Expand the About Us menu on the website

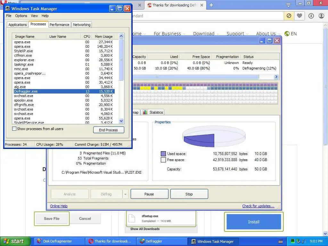(x=268, y=33)
